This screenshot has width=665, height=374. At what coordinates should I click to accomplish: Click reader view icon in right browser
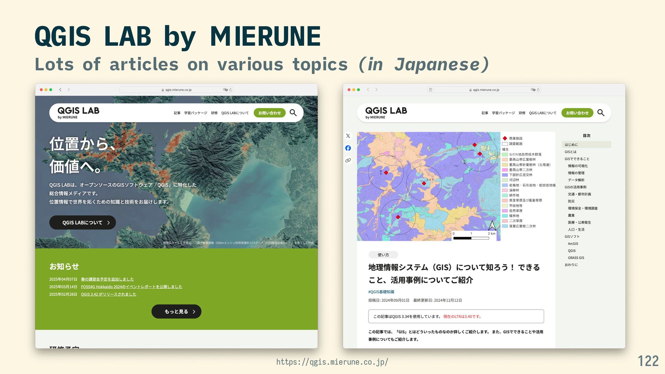(431, 90)
